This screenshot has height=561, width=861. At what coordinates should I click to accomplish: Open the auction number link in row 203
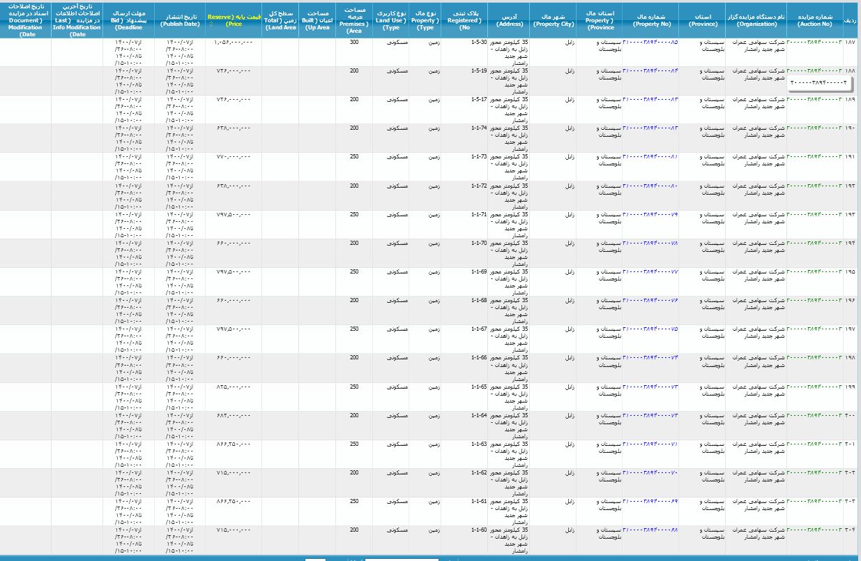point(814,500)
